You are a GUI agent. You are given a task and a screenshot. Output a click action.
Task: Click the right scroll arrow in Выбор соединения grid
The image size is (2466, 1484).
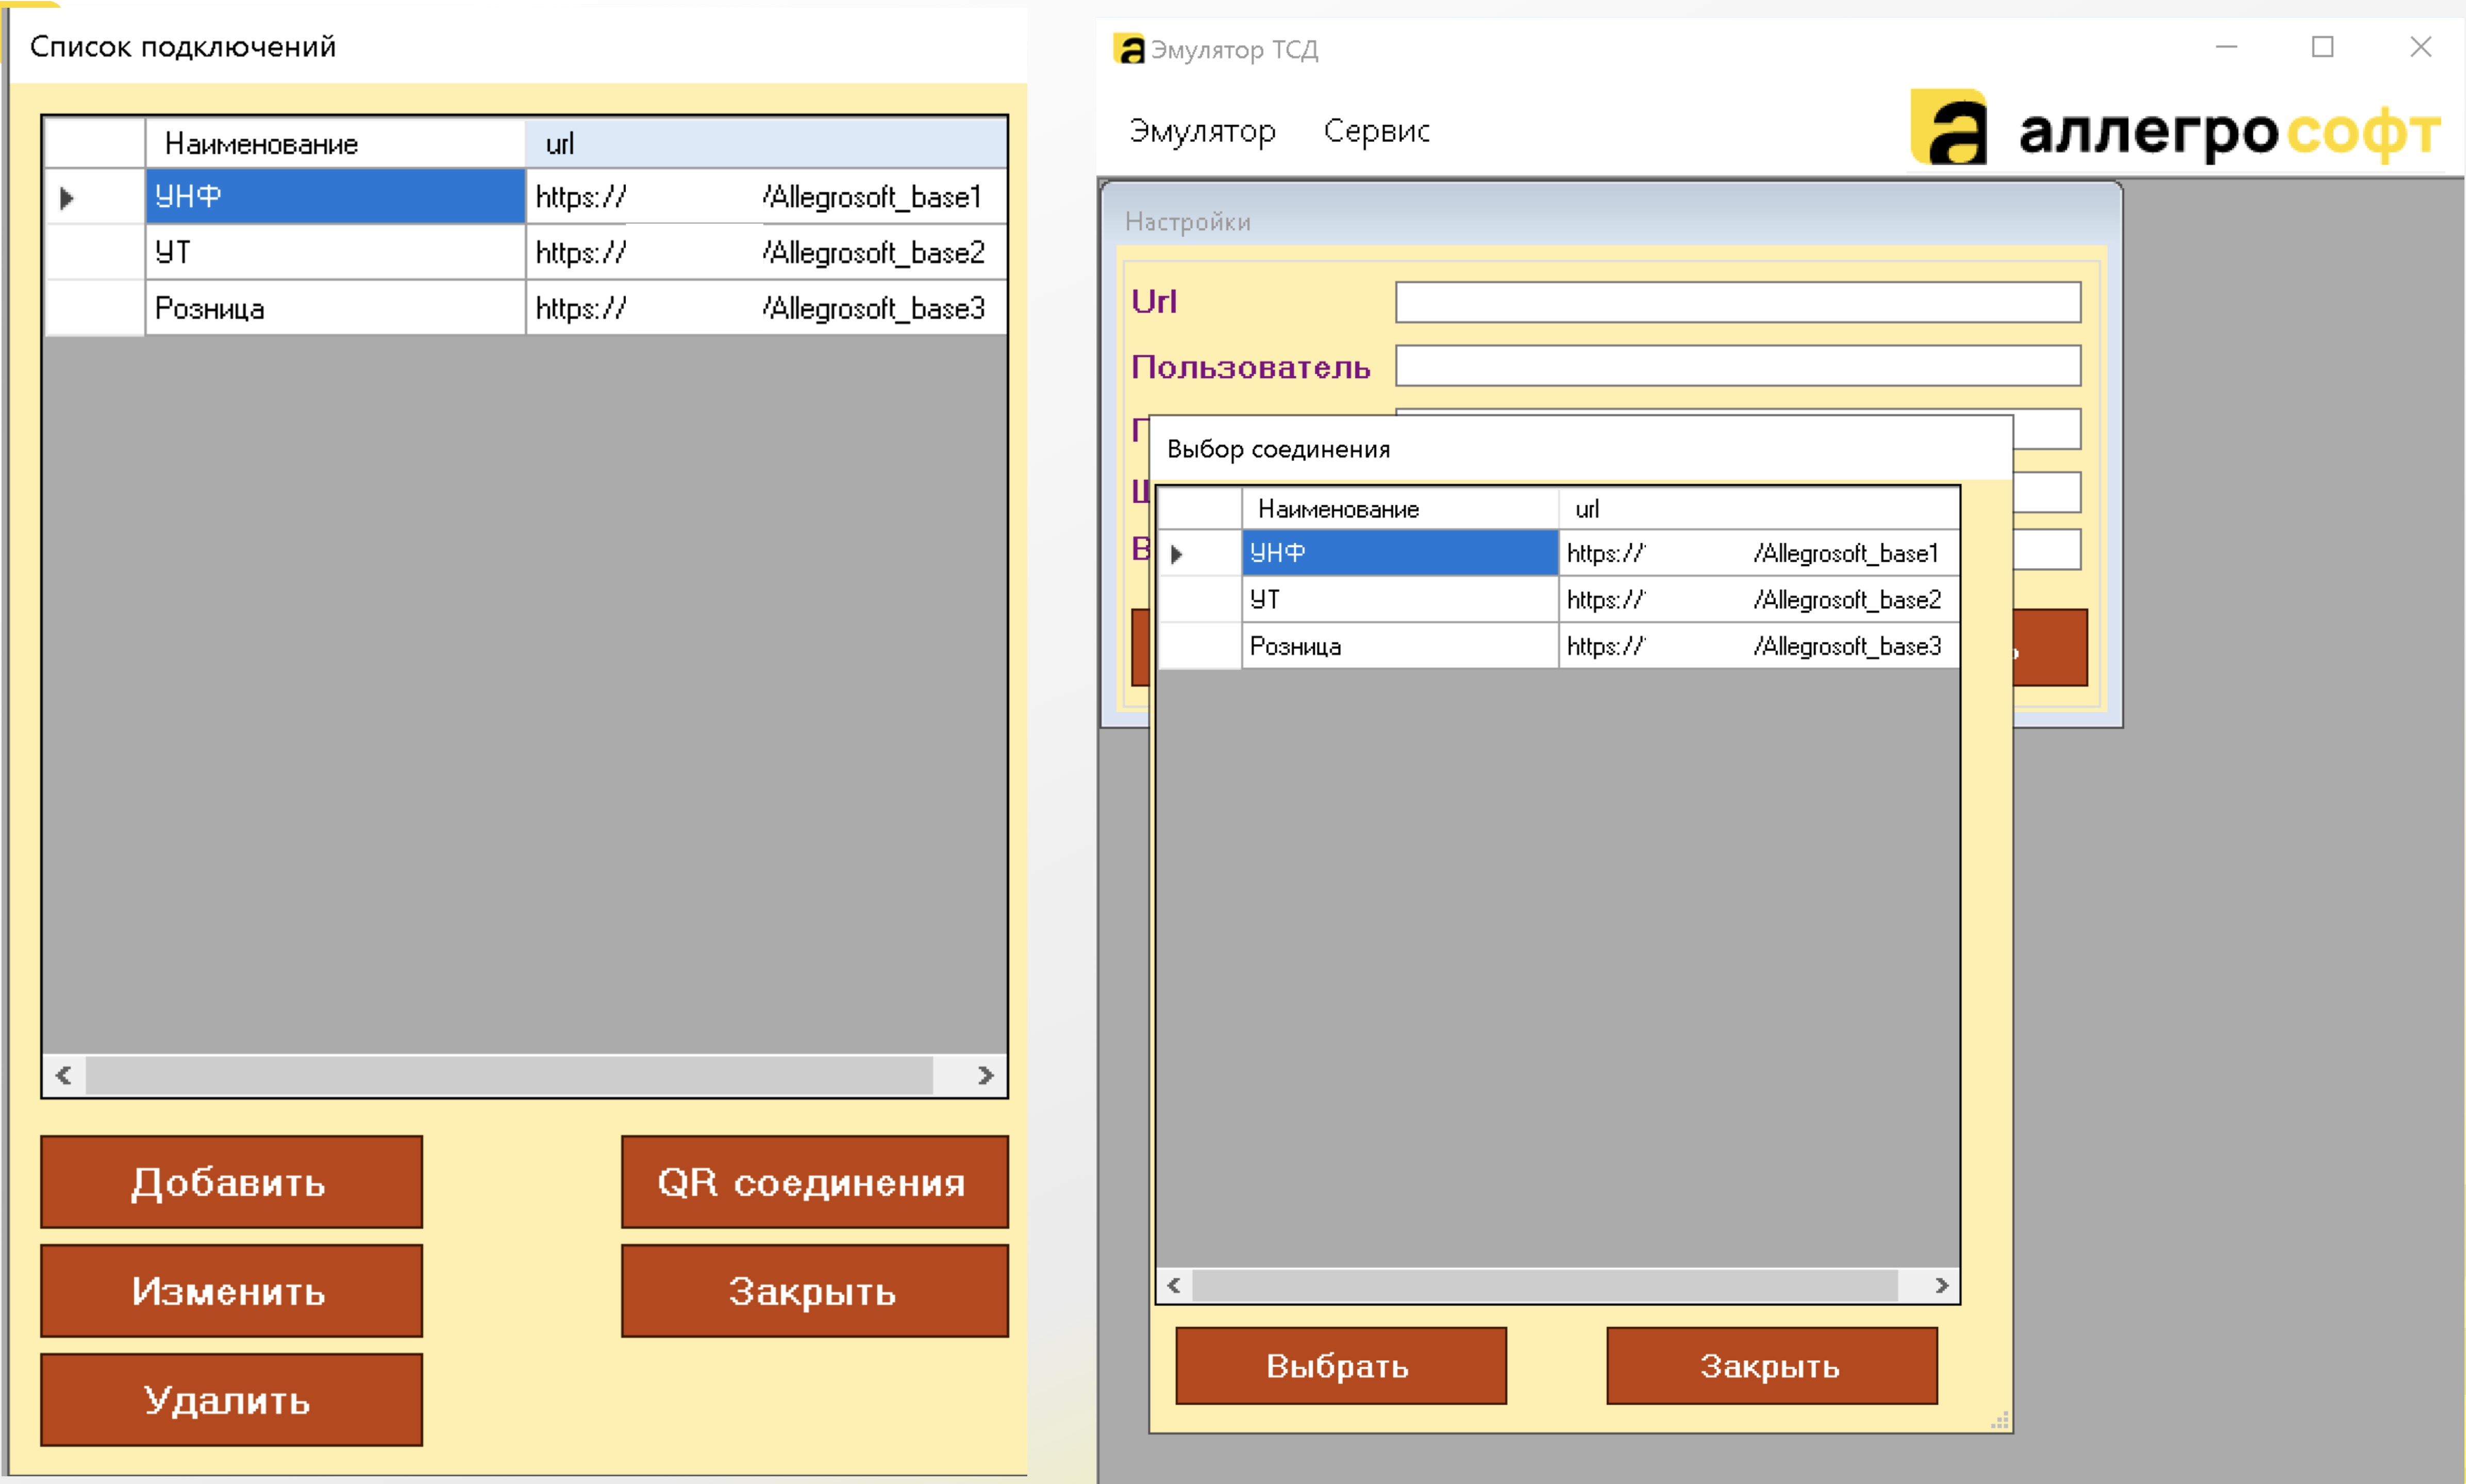point(1941,1285)
